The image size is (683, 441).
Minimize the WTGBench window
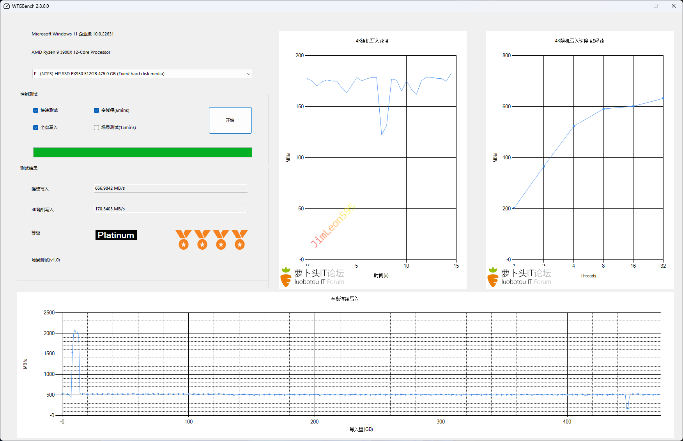pyautogui.click(x=638, y=6)
